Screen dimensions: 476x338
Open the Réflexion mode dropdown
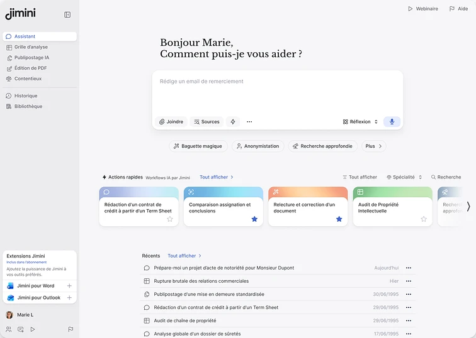tap(360, 122)
